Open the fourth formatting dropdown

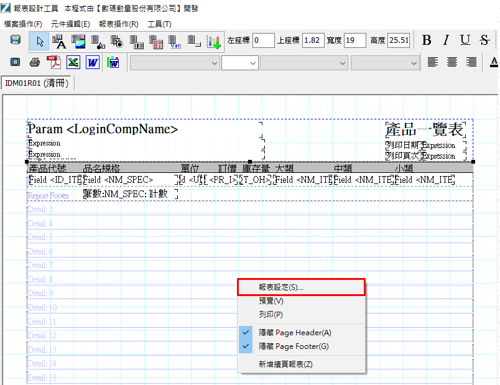pos(385,63)
